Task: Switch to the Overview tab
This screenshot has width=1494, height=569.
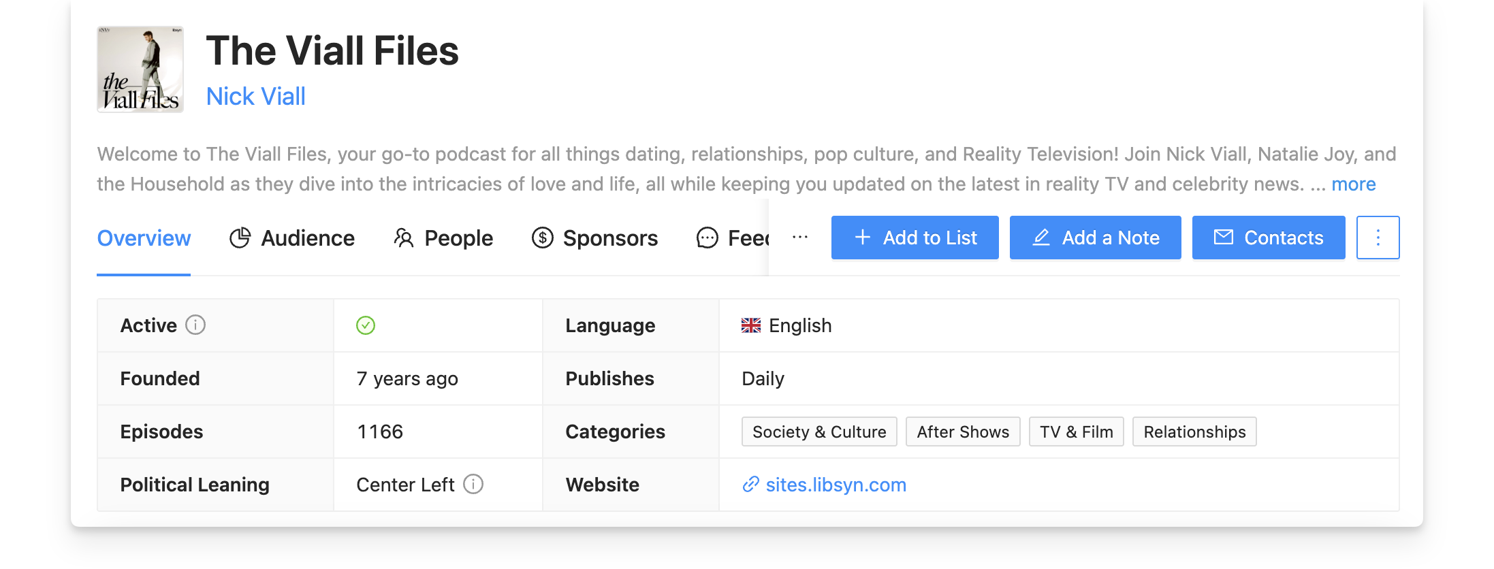Action: [x=144, y=238]
